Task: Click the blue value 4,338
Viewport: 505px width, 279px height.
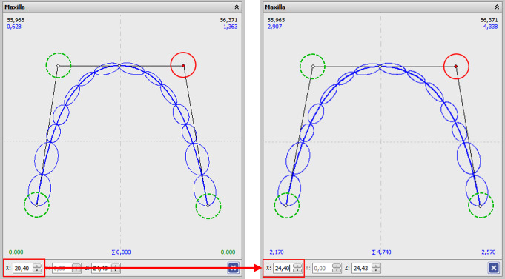Action: [490, 27]
